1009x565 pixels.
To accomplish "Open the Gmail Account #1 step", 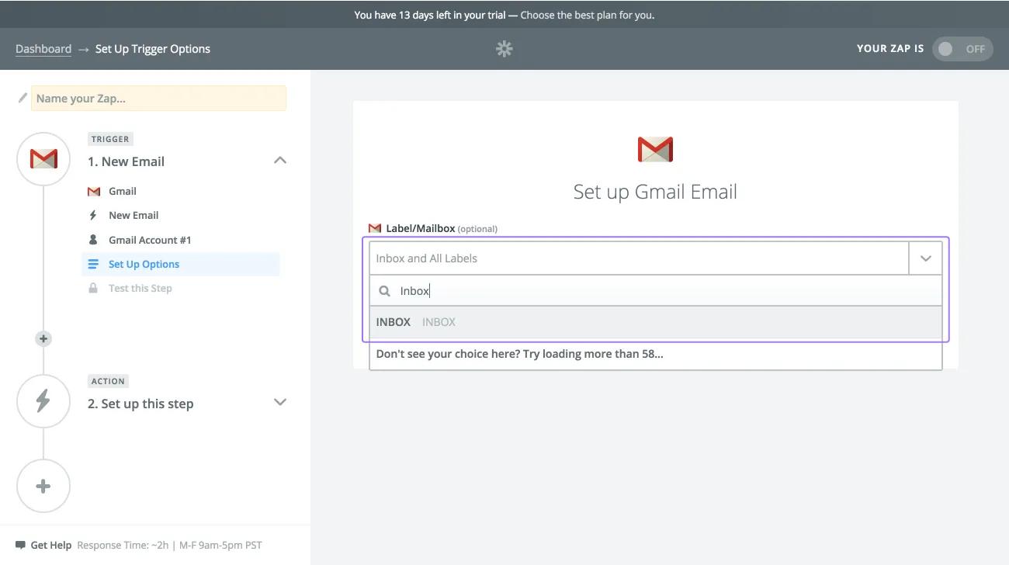I will click(x=149, y=240).
